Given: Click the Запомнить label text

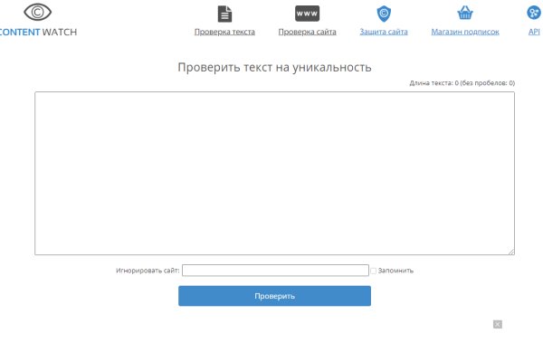Looking at the screenshot, I should point(395,271).
